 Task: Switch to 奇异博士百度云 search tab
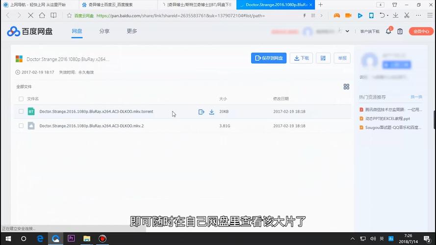118,5
